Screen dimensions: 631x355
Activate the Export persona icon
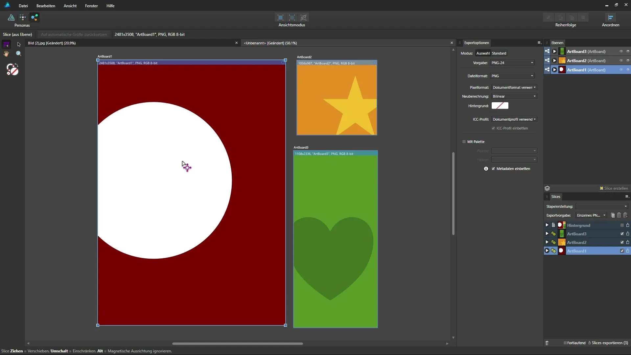tap(34, 17)
